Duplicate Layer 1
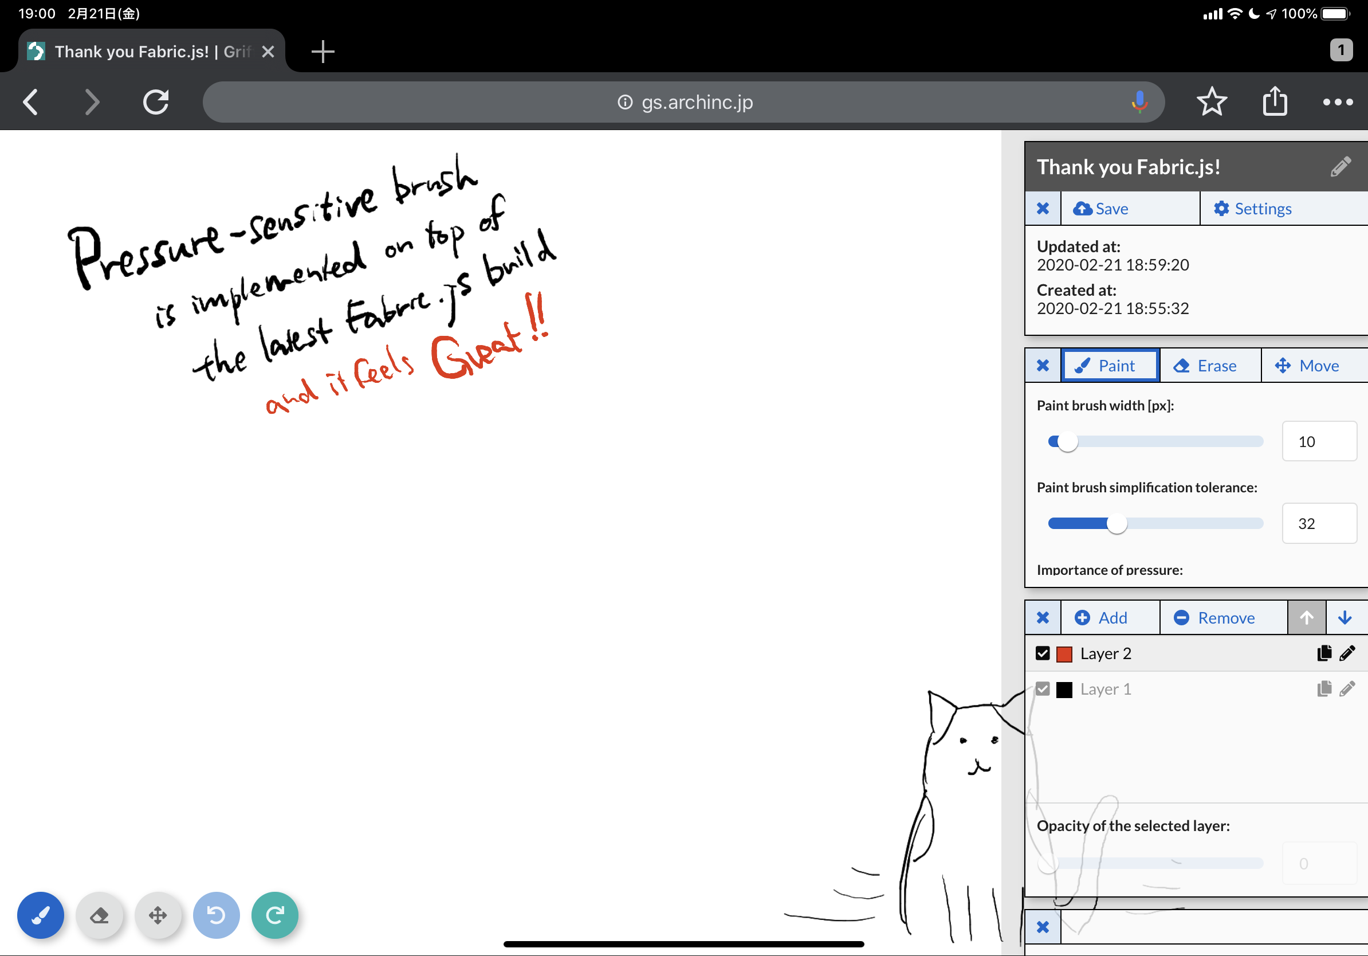The height and width of the screenshot is (956, 1368). (1324, 689)
